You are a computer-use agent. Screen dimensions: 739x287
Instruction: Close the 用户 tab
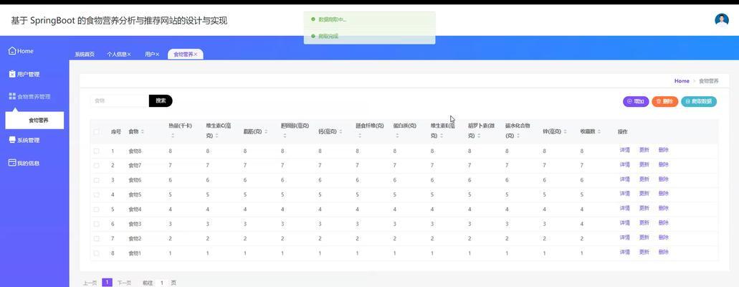tap(158, 55)
